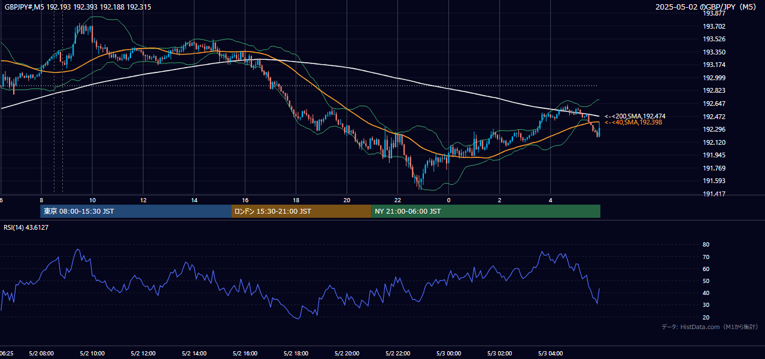Click hour mark 16 on the price chart axis
This screenshot has height=359, width=765.
click(245, 200)
